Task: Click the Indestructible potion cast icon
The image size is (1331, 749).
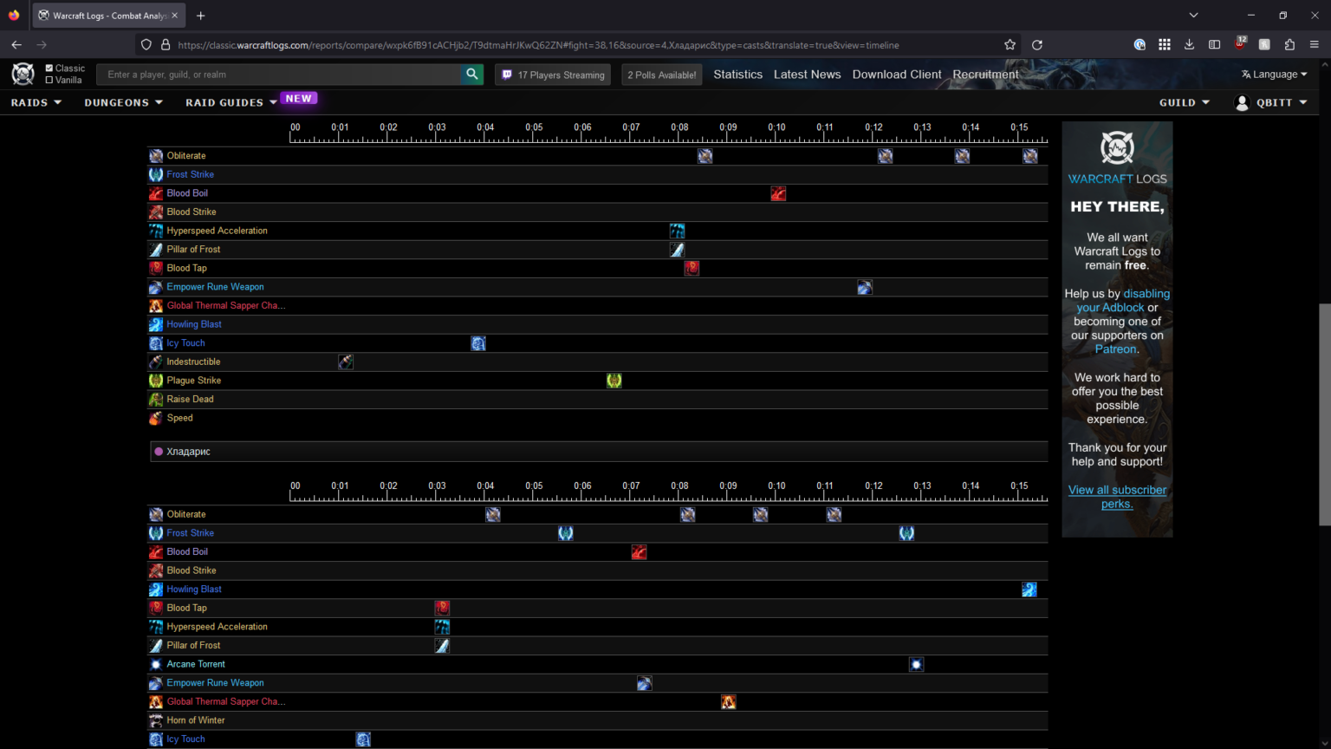Action: coord(346,362)
